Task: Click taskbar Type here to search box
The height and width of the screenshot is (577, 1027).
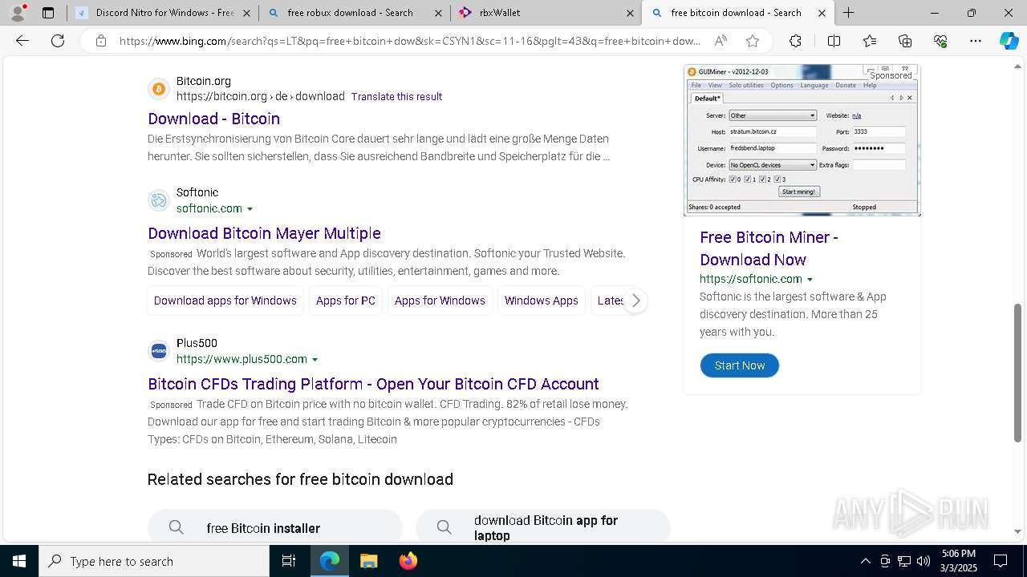Action: [154, 561]
